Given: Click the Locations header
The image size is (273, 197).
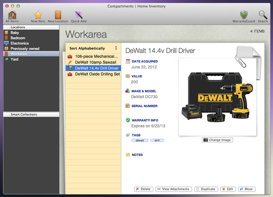Looking at the screenshot, I should click(31, 27).
